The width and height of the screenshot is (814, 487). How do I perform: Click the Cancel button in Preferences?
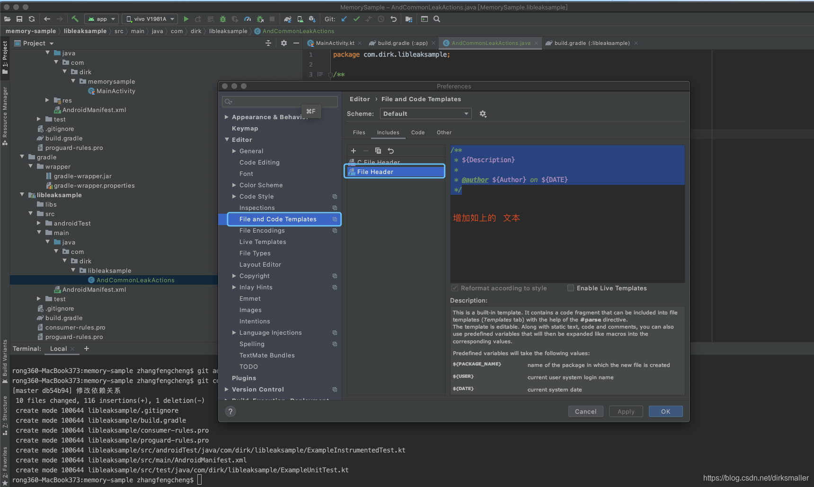[586, 411]
